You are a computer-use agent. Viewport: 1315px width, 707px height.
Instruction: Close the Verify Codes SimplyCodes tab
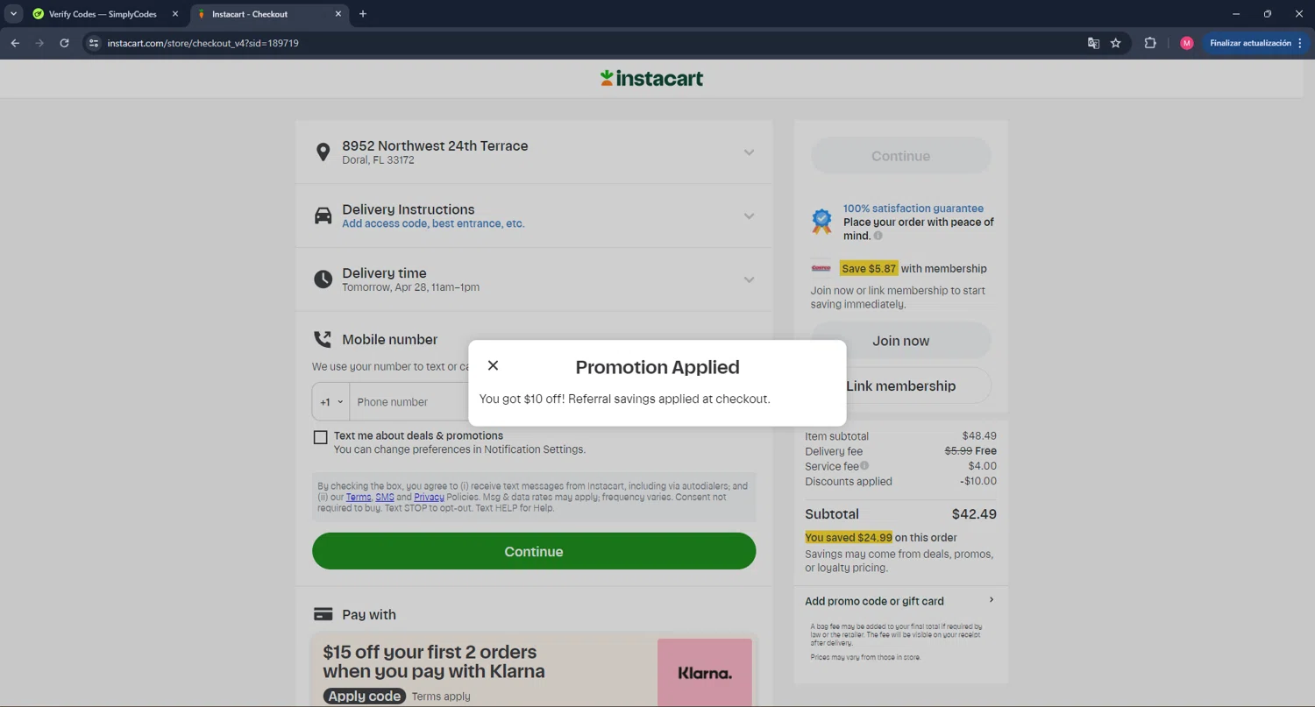pos(174,14)
